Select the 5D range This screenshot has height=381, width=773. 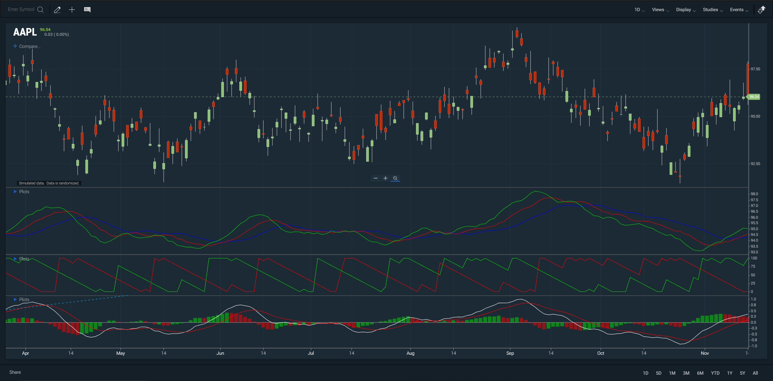pyautogui.click(x=659, y=373)
